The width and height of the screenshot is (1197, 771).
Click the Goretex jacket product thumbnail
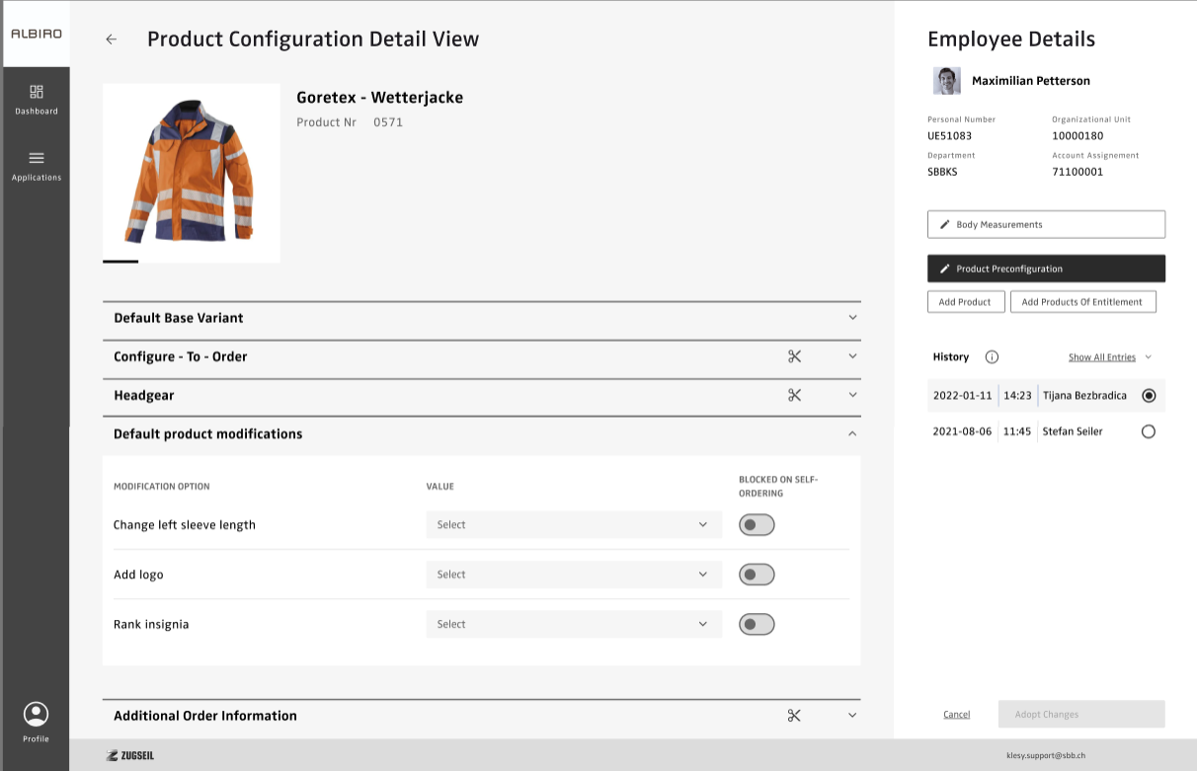click(x=191, y=173)
